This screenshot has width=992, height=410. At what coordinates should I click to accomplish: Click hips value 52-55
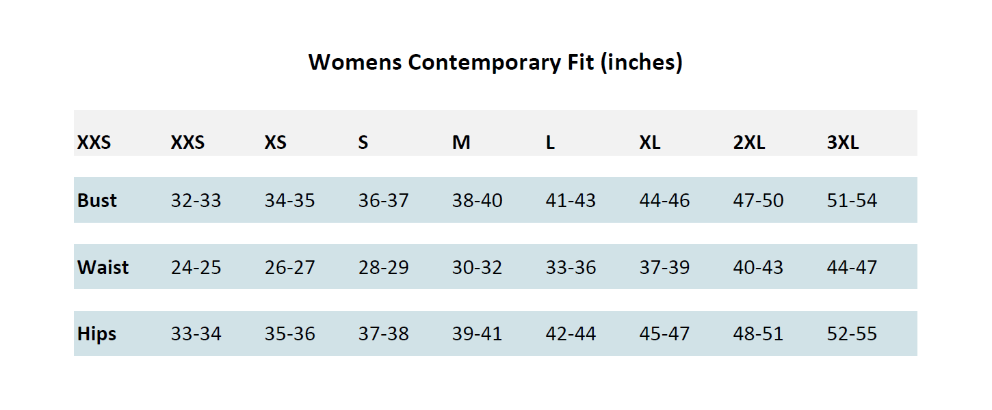pyautogui.click(x=852, y=334)
